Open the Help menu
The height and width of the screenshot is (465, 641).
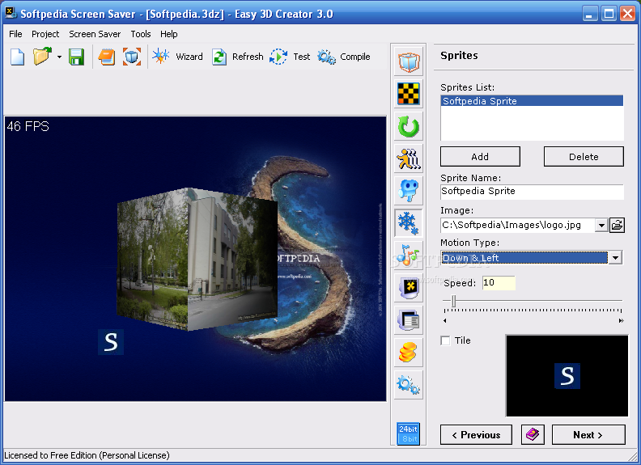pyautogui.click(x=169, y=34)
